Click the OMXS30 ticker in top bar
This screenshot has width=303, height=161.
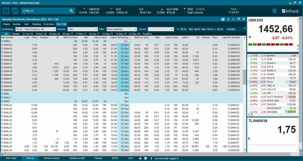(89, 11)
